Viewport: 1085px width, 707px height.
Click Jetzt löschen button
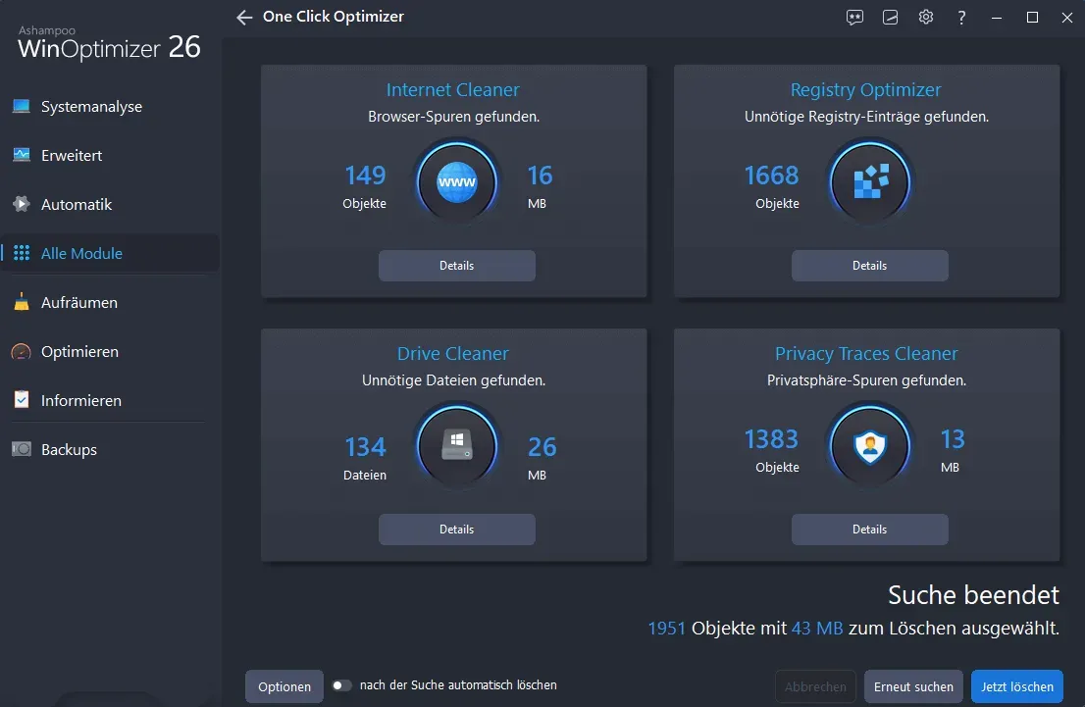point(1017,686)
